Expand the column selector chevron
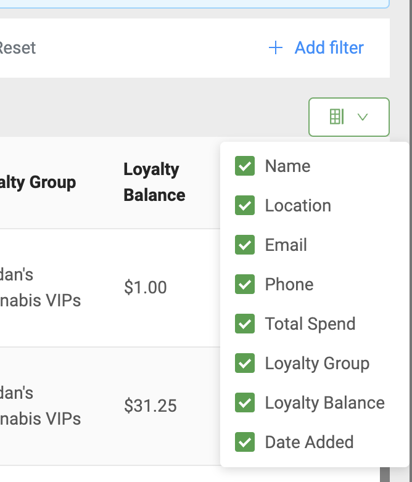 [x=363, y=116]
